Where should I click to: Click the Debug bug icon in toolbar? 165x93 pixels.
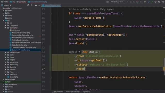[x=131, y=2]
